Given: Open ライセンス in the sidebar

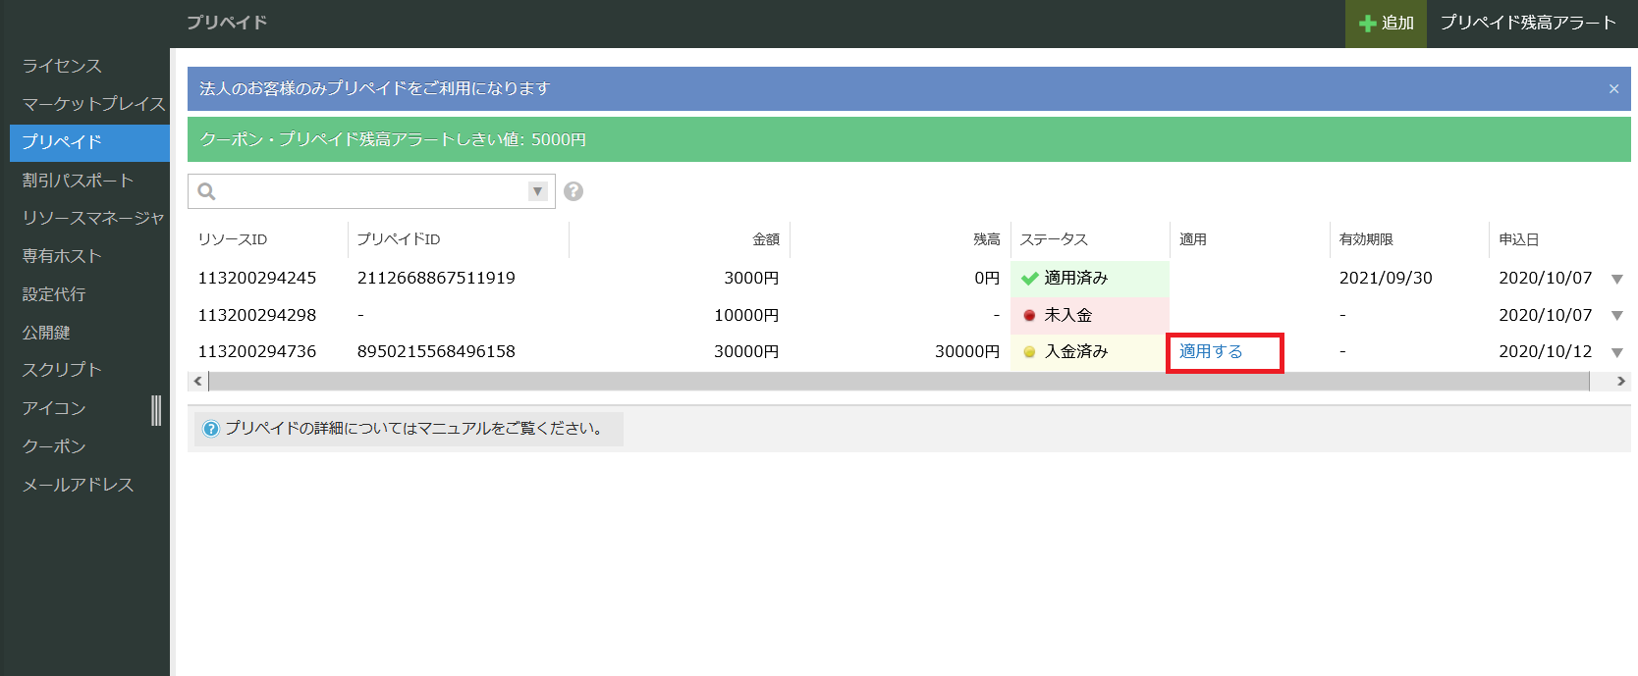Looking at the screenshot, I should point(62,66).
